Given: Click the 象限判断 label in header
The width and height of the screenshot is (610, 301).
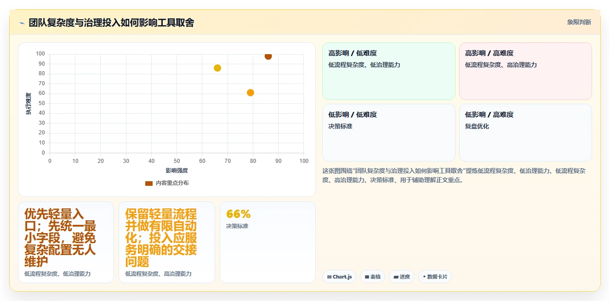Looking at the screenshot, I should tap(579, 22).
